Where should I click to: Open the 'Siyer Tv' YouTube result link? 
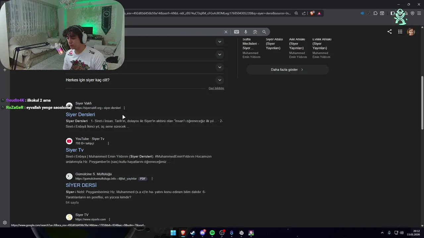pyautogui.click(x=75, y=150)
